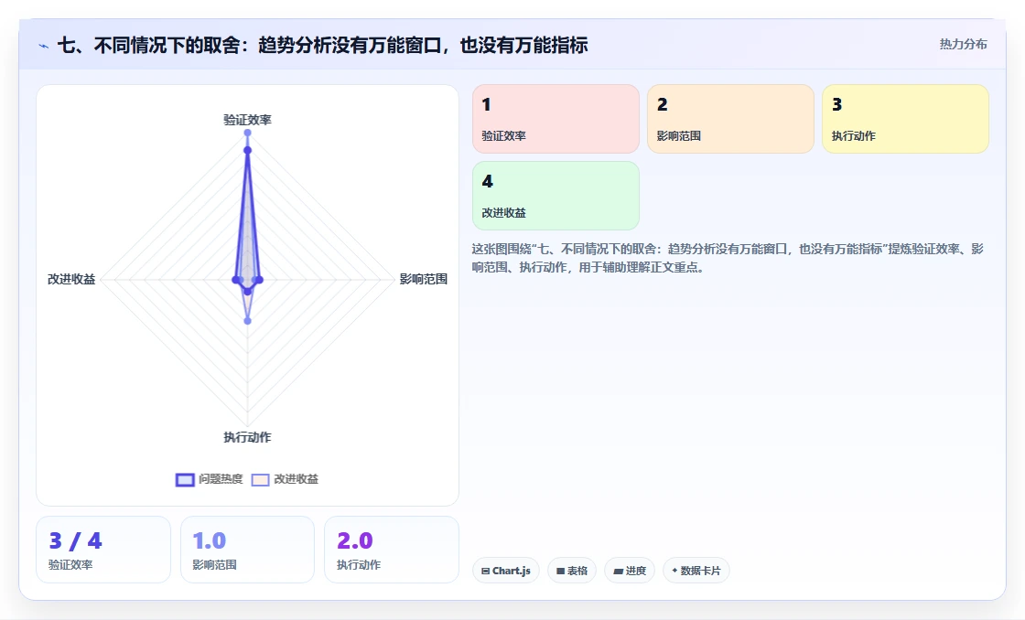Toggle the 问题热度 legend swatch

[185, 479]
